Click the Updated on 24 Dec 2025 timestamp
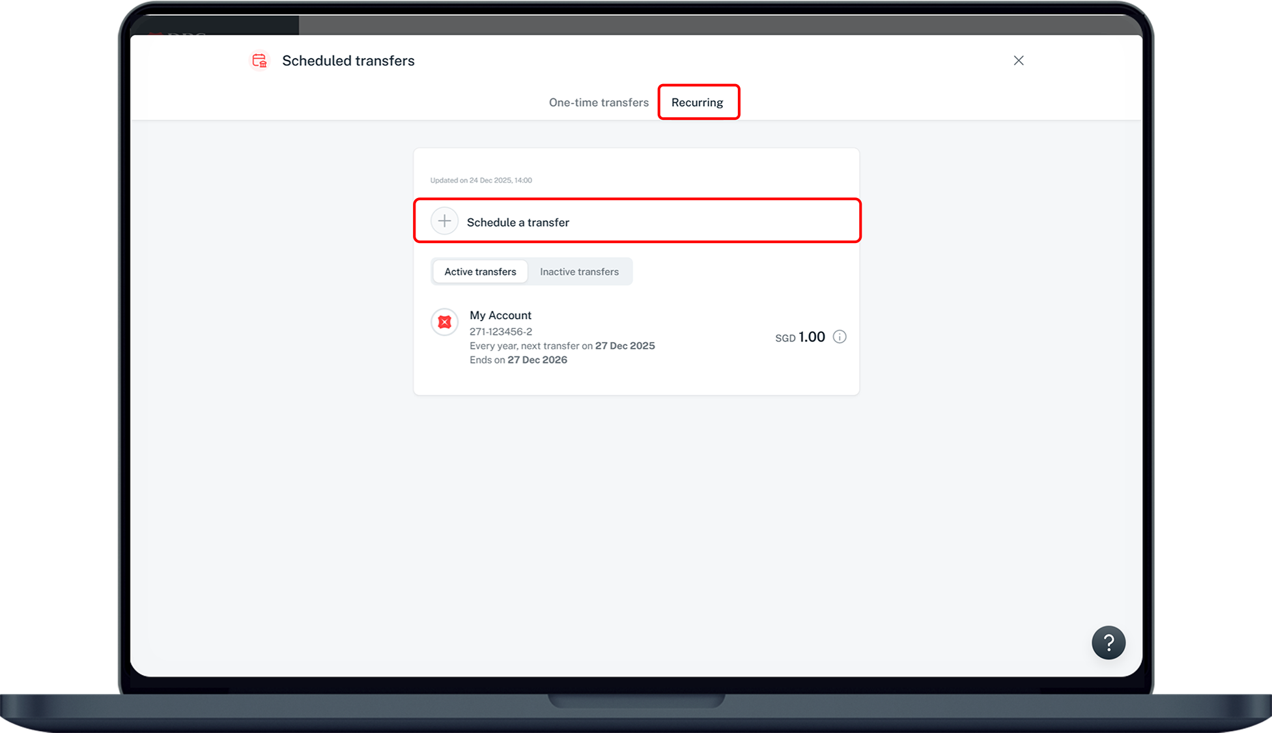The image size is (1272, 733). coord(481,180)
